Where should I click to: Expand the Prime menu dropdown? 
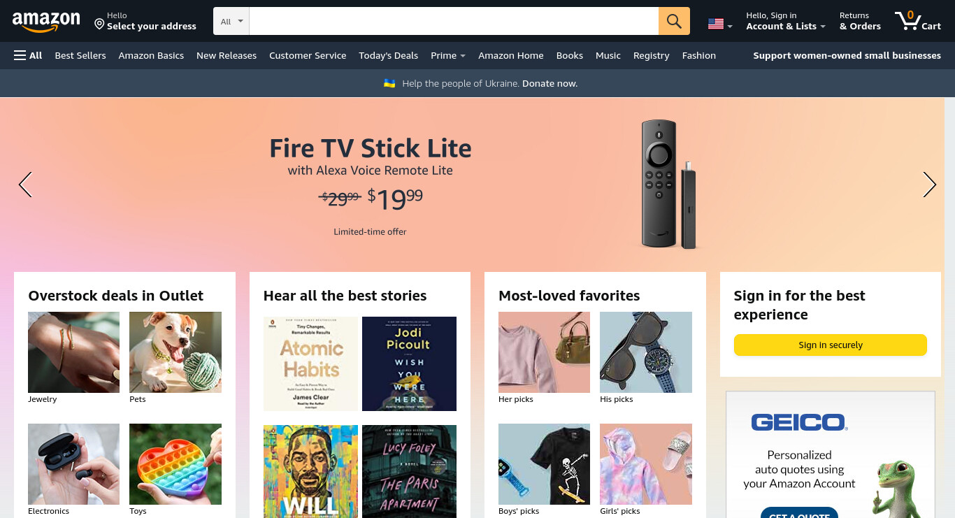(448, 55)
